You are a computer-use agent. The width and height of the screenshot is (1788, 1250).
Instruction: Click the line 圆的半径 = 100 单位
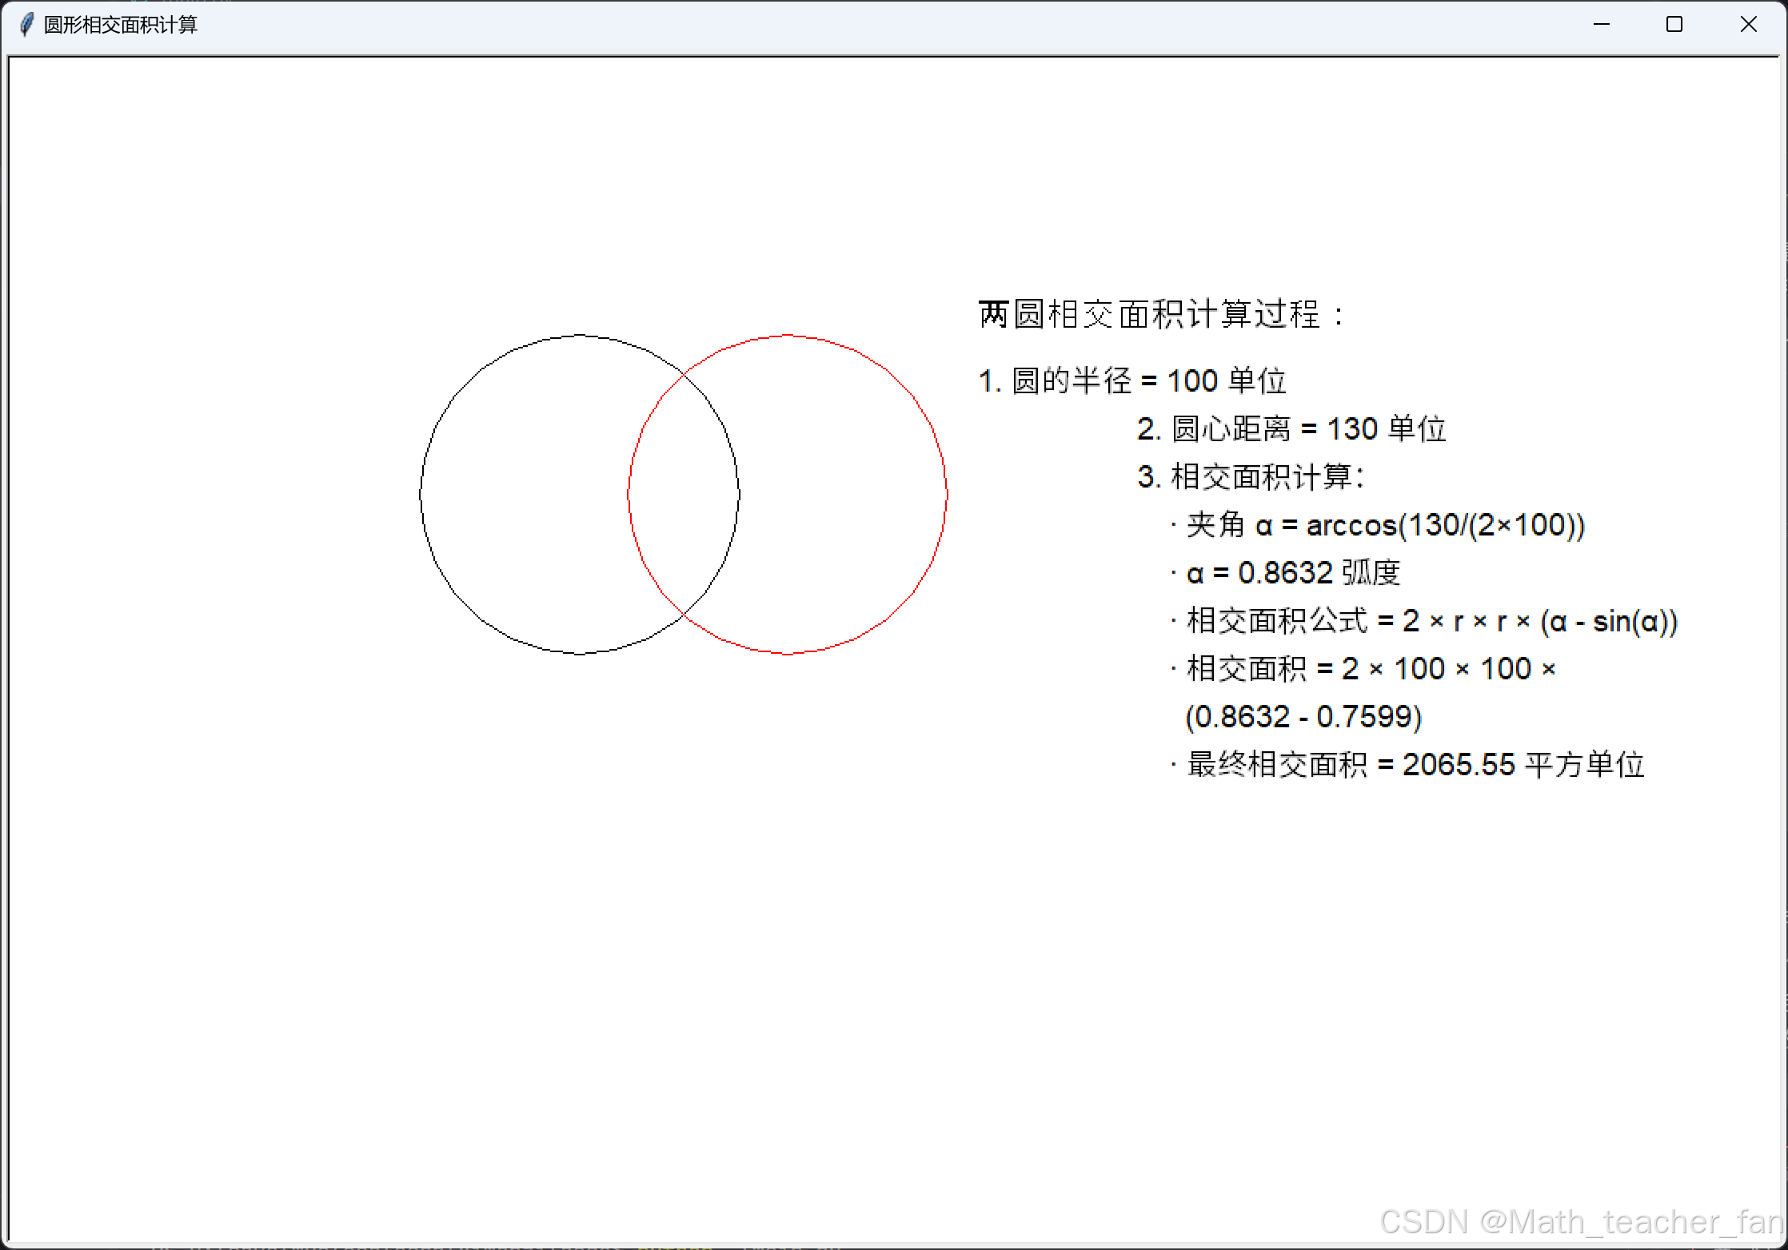point(1132,381)
